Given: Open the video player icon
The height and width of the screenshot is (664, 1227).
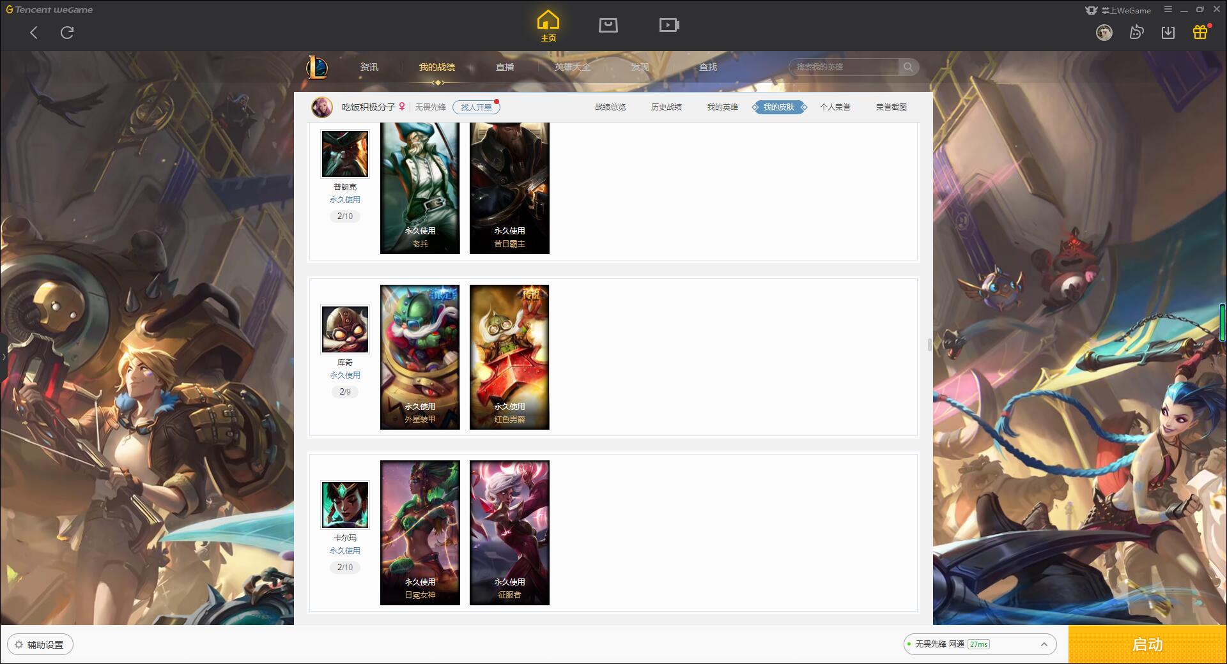Looking at the screenshot, I should pos(669,25).
